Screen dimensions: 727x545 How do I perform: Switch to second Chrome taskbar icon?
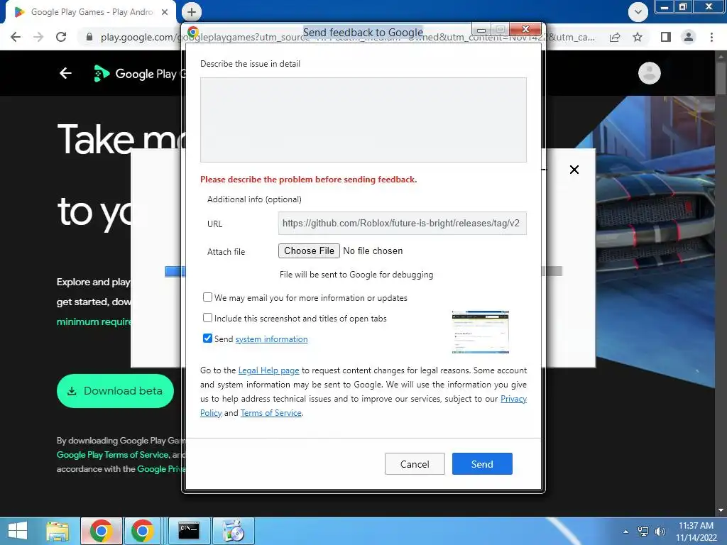pyautogui.click(x=142, y=531)
